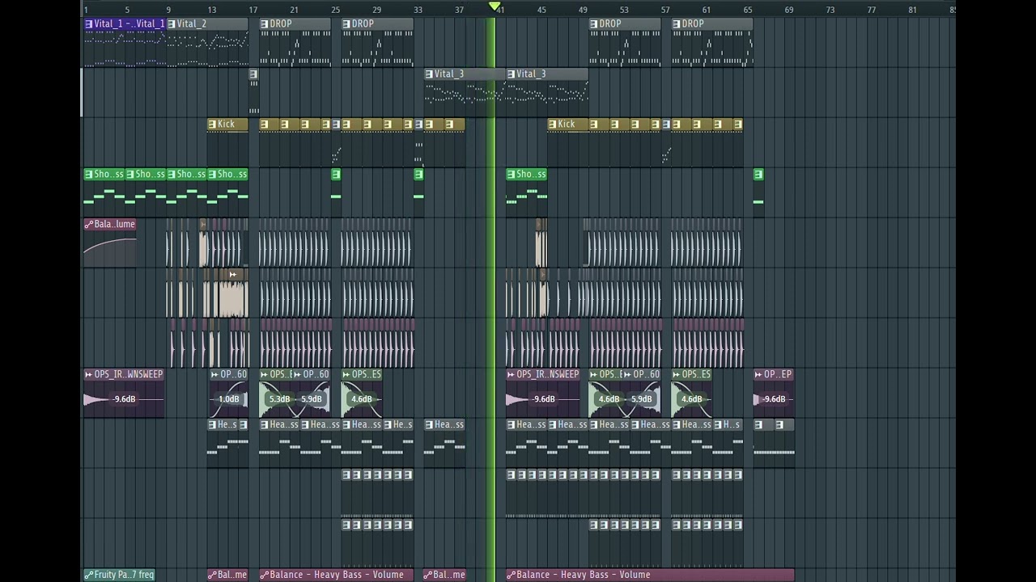Select the OP..EP audio clip title
This screenshot has height=582, width=1036.
778,374
